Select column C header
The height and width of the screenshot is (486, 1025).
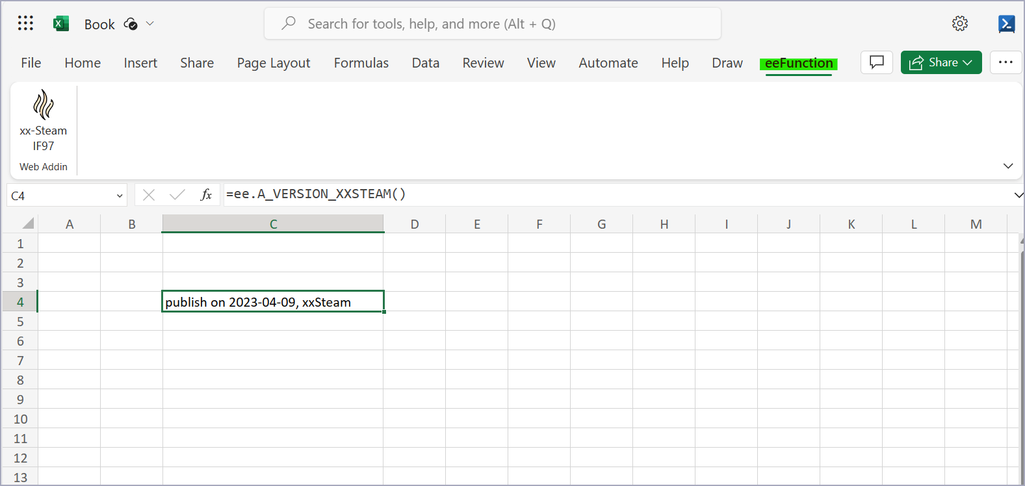[x=274, y=224]
